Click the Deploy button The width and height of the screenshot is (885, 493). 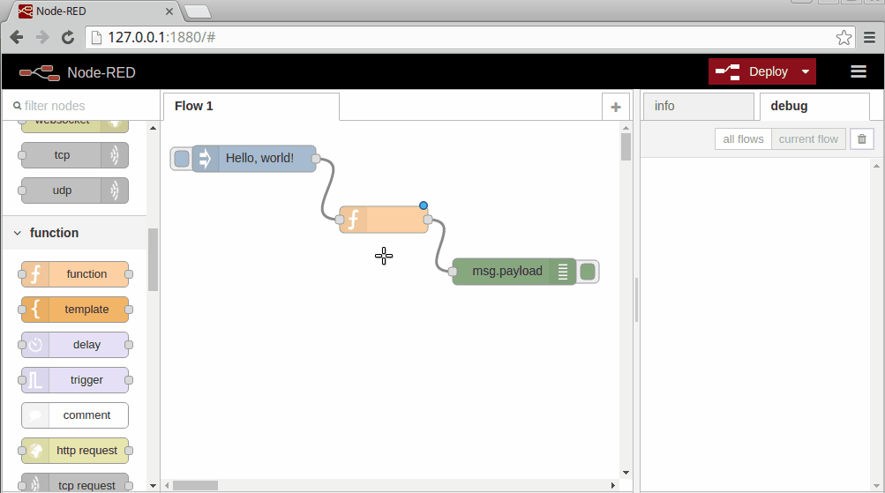point(753,71)
